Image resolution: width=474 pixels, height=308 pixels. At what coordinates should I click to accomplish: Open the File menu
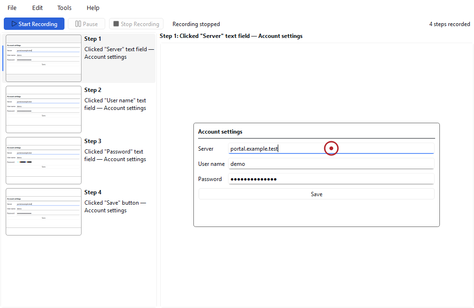tap(12, 8)
